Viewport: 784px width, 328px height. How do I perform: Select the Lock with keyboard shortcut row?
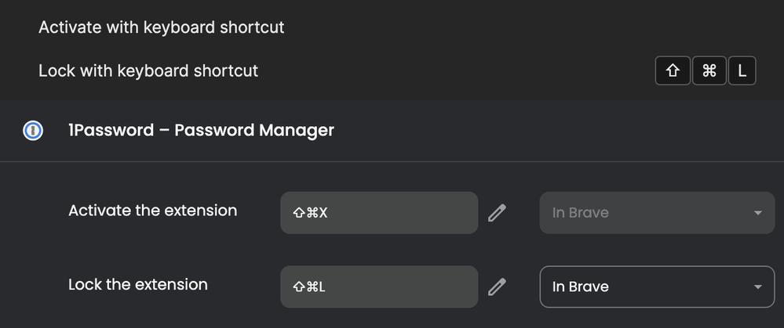click(x=148, y=70)
